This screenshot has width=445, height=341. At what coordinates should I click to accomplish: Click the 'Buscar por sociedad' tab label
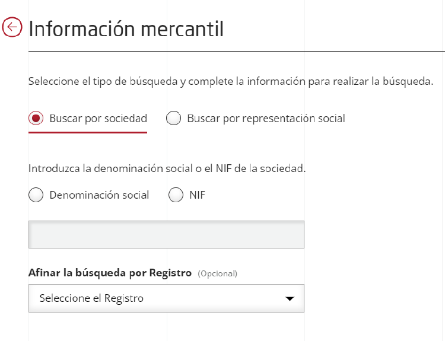98,119
